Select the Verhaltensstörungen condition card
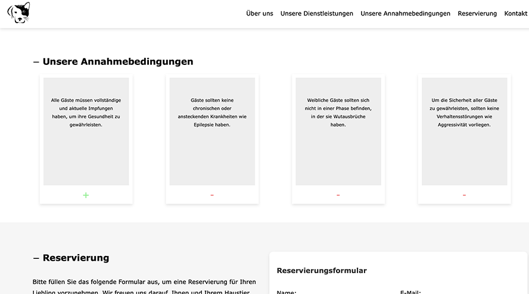529x294 pixels. point(464,131)
